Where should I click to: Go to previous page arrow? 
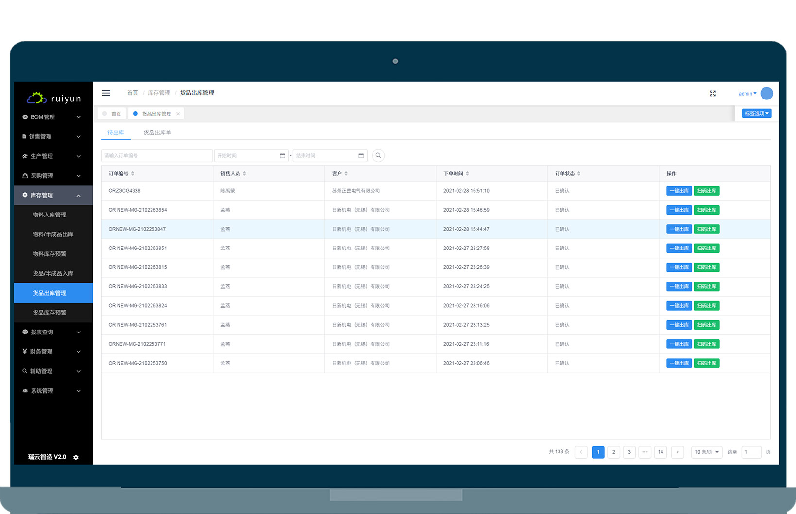581,452
